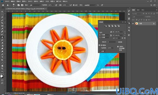Select the Crop tool

pyautogui.click(x=2, y=23)
